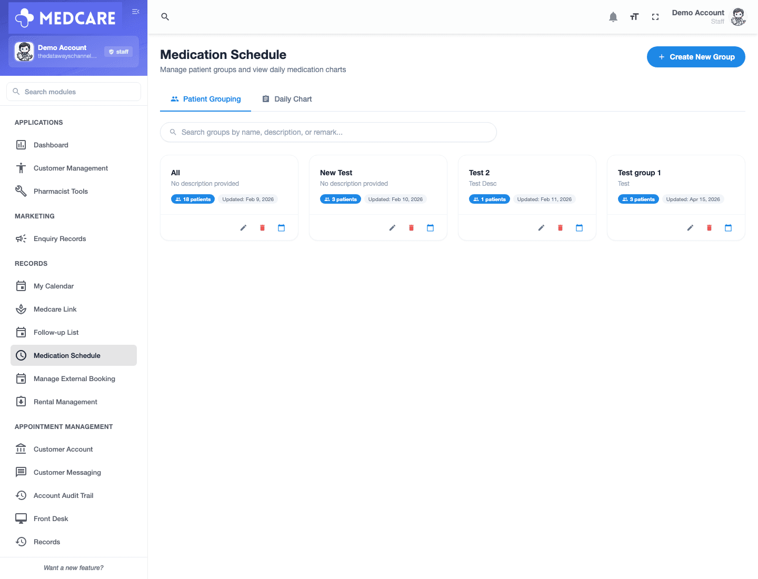Toggle fullscreen mode icon in the top bar
This screenshot has height=579, width=758.
[655, 17]
